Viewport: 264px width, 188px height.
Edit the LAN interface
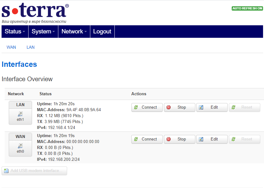pyautogui.click(x=212, y=107)
